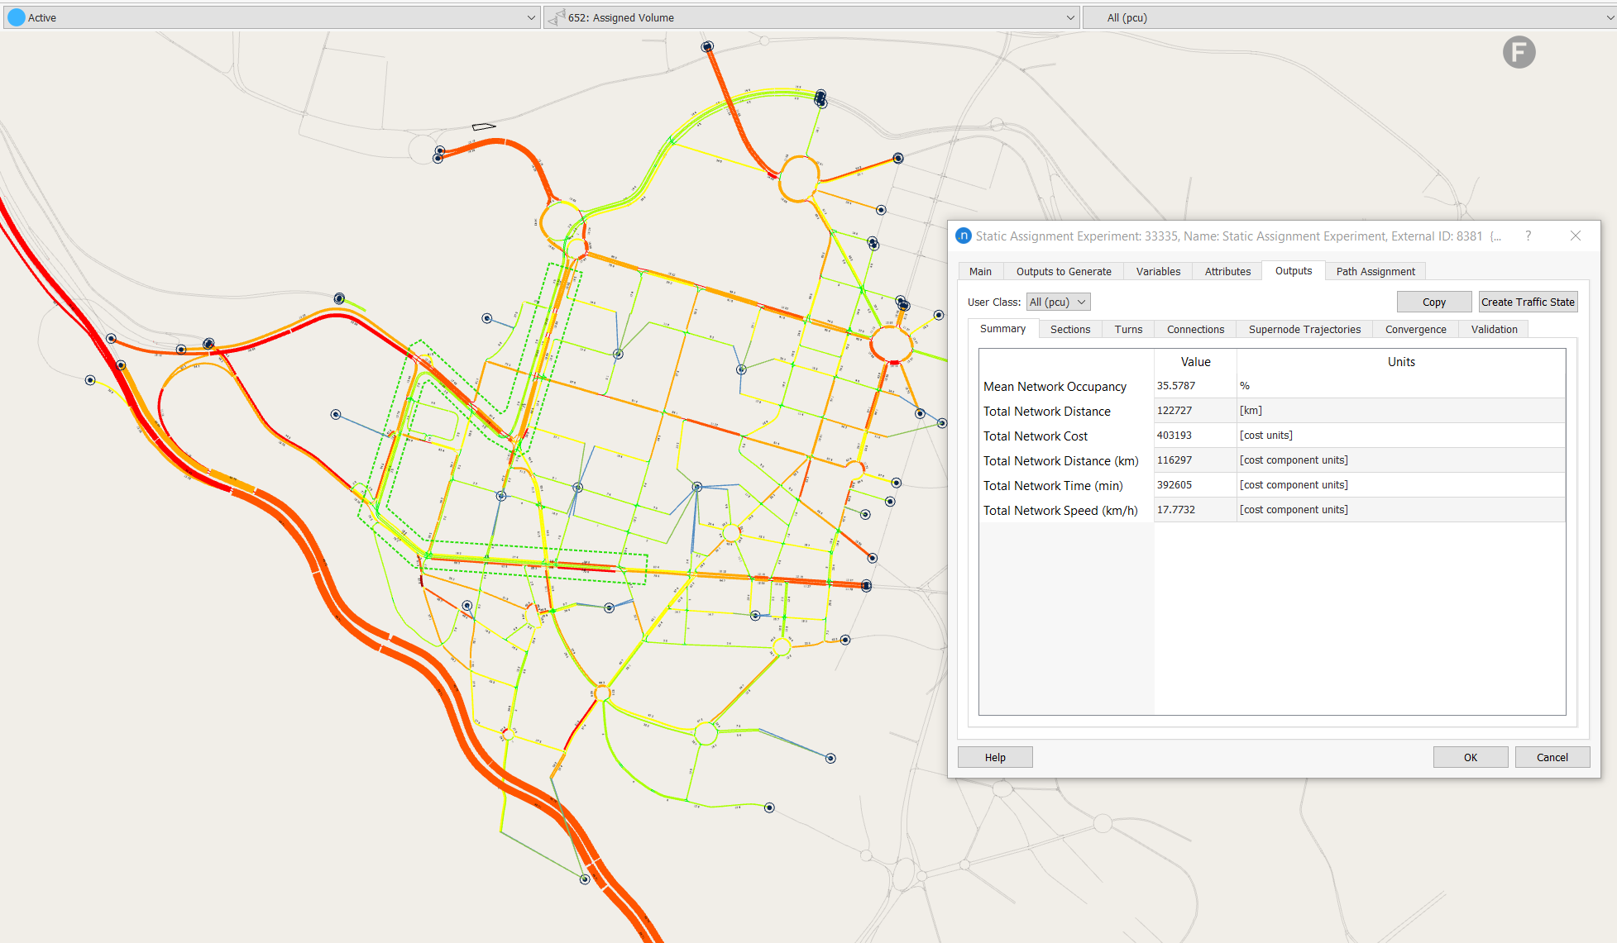The image size is (1617, 943).
Task: Select the Sections sub-tab
Action: pos(1069,330)
